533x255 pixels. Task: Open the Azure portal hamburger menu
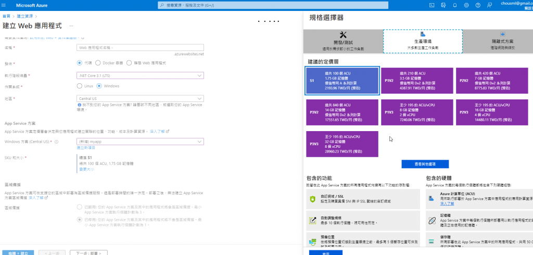4,5
